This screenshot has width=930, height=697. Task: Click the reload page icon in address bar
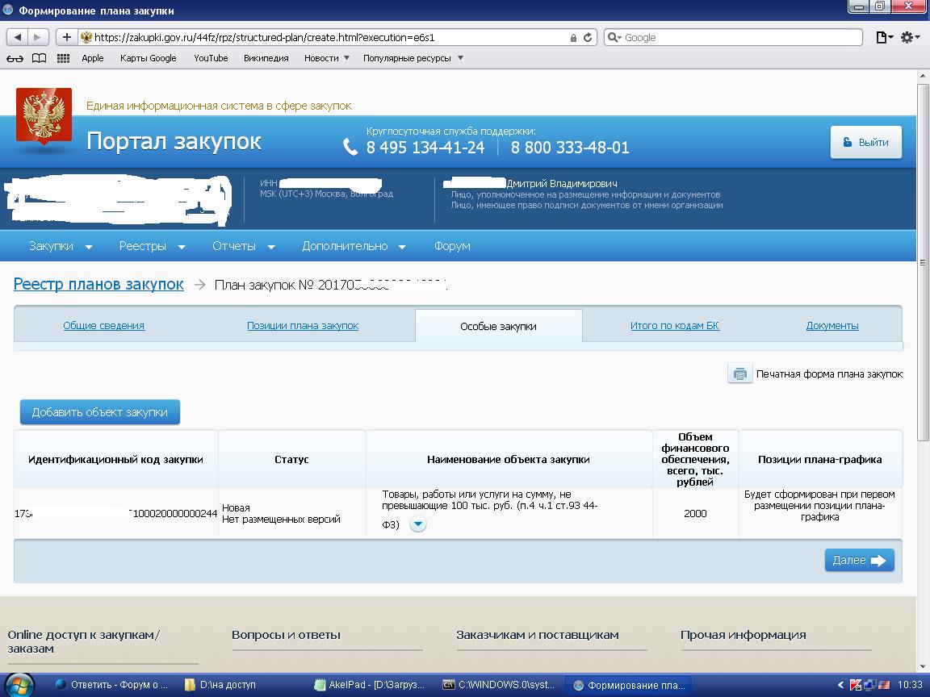[588, 37]
